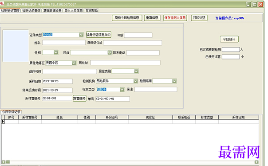Focus the 姓名 input field
The width and height of the screenshot is (268, 166).
pos(64,43)
